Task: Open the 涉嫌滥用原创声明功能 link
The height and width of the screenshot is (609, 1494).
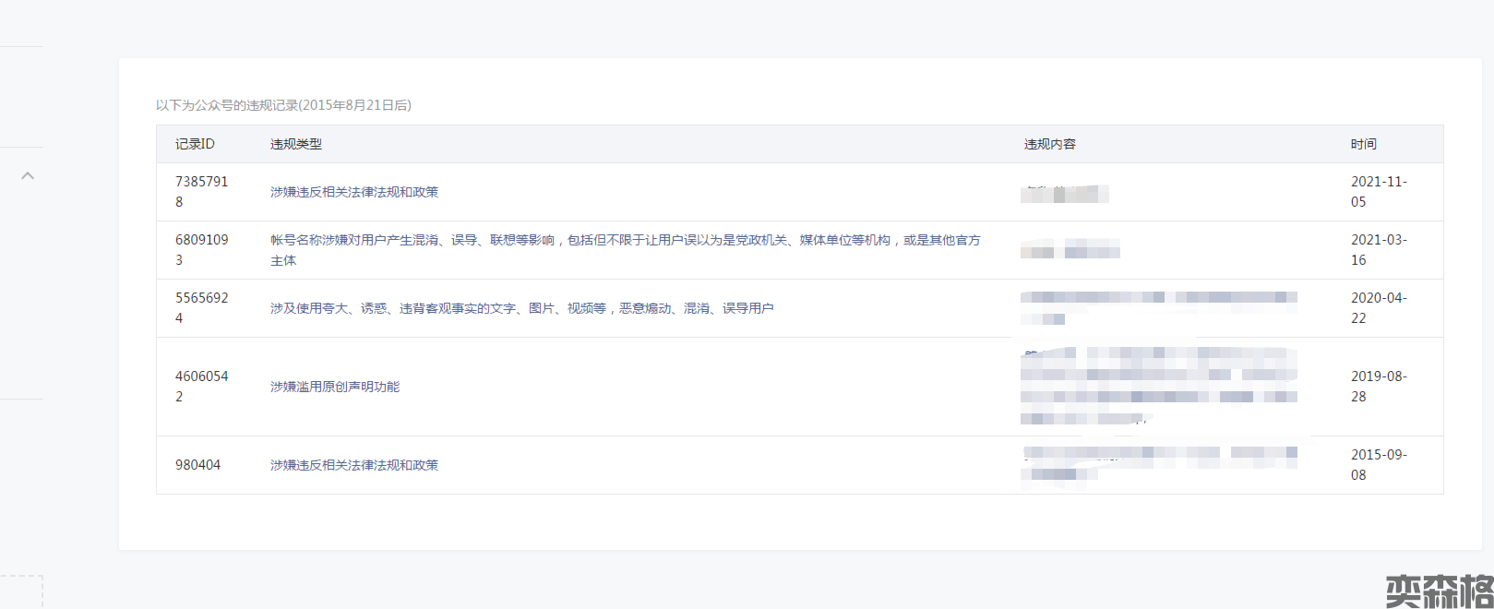Action: pyautogui.click(x=334, y=387)
